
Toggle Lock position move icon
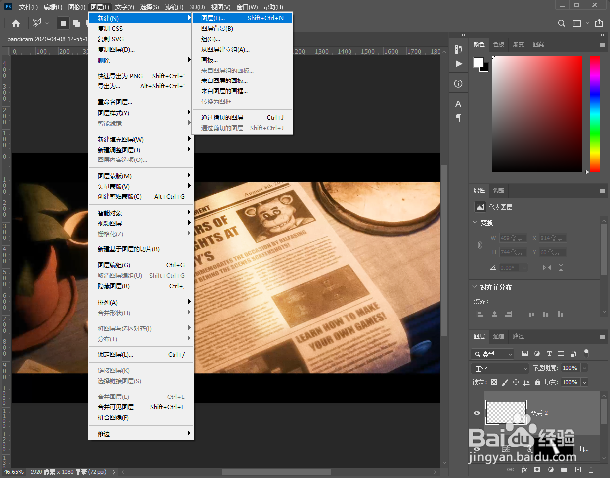(516, 382)
